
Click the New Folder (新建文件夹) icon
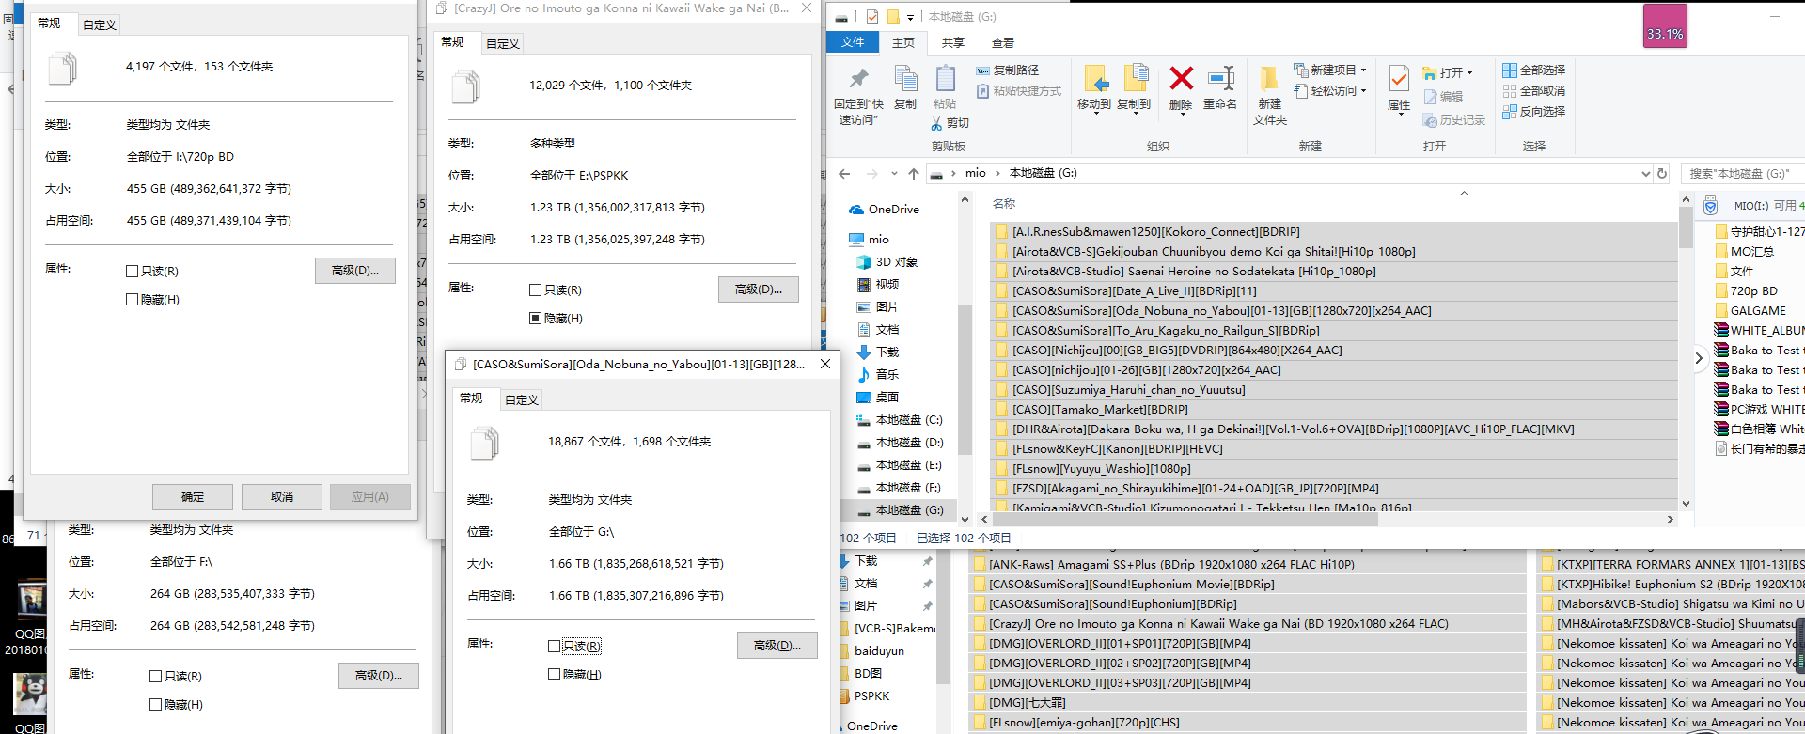(1269, 79)
